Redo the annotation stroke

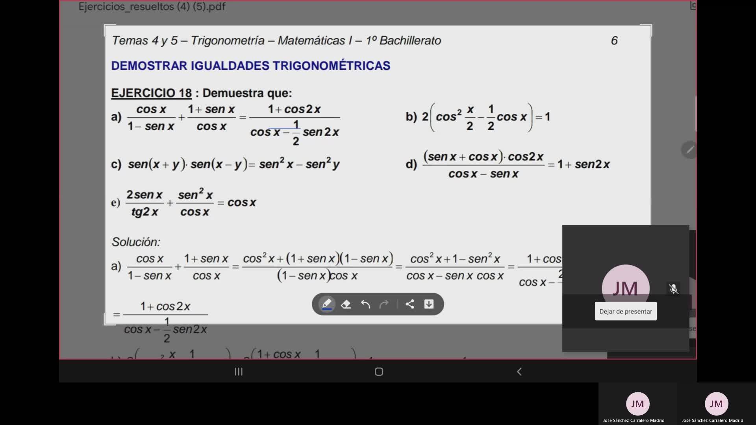coord(384,304)
